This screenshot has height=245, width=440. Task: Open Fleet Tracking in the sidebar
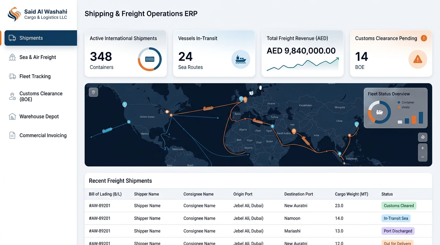(x=35, y=76)
